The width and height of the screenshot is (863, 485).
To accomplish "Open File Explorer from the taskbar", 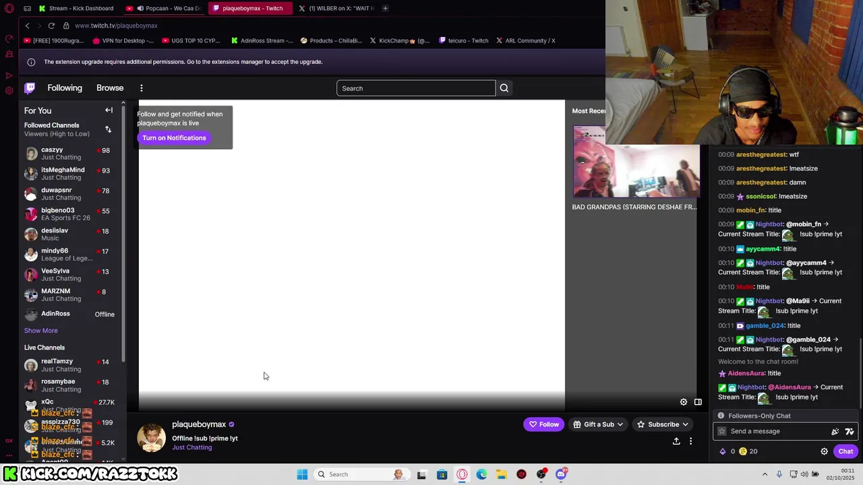I will click(x=502, y=474).
